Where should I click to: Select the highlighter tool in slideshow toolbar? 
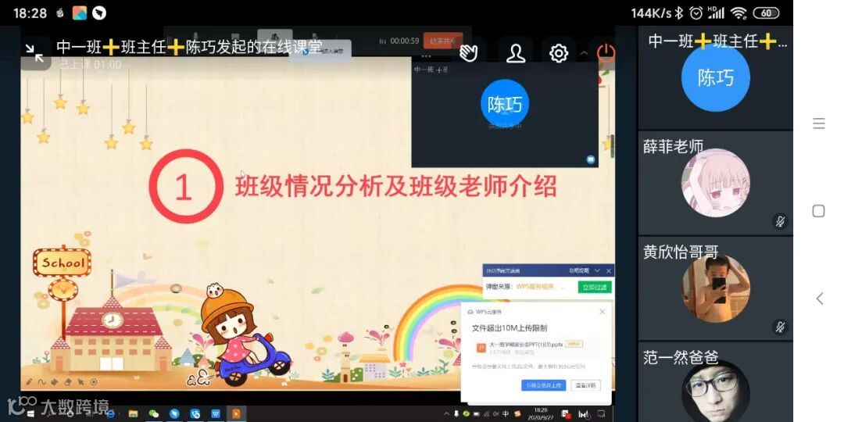55,382
